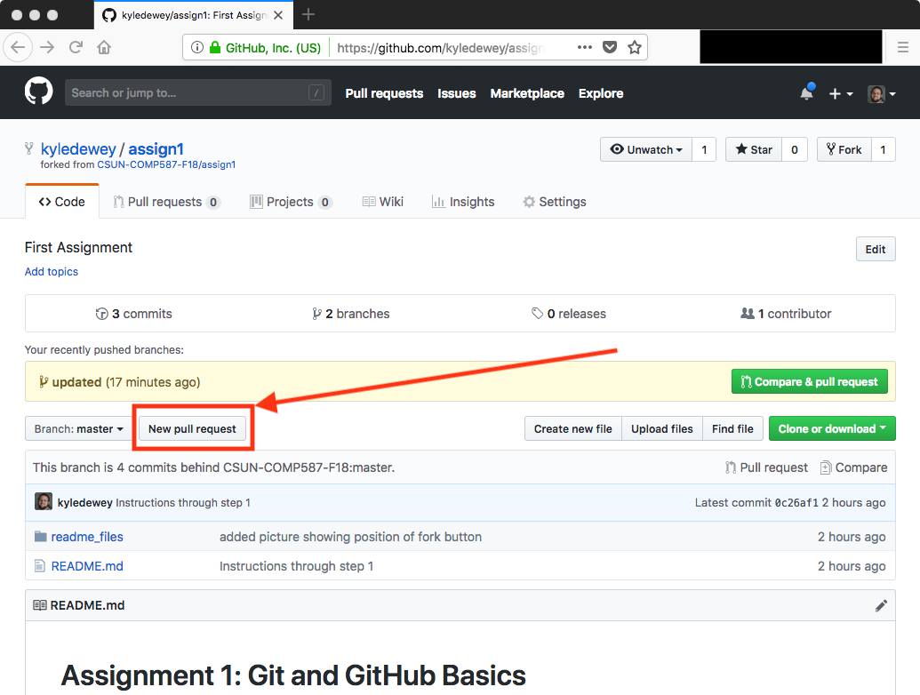
Task: Click kyledewey commit author avatar
Action: click(44, 501)
